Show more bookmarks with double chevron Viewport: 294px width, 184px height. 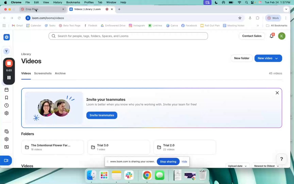tap(258, 26)
